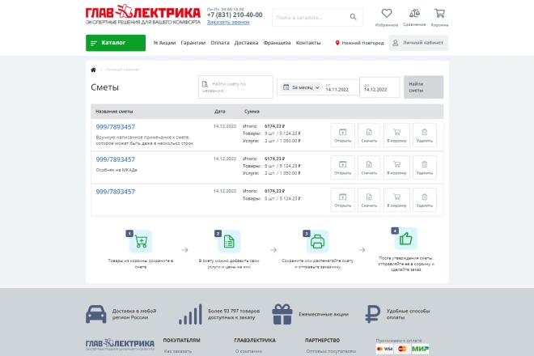Open the Favorites heart icon
534x356 pixels.
click(x=387, y=14)
